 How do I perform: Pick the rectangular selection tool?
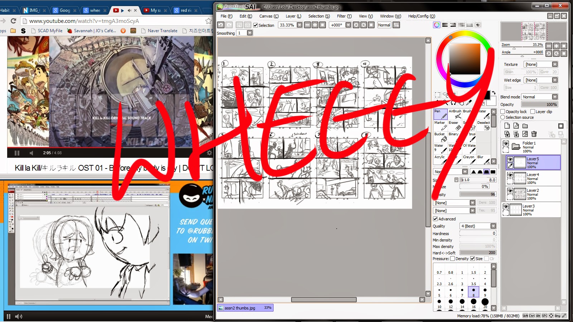coord(437,95)
